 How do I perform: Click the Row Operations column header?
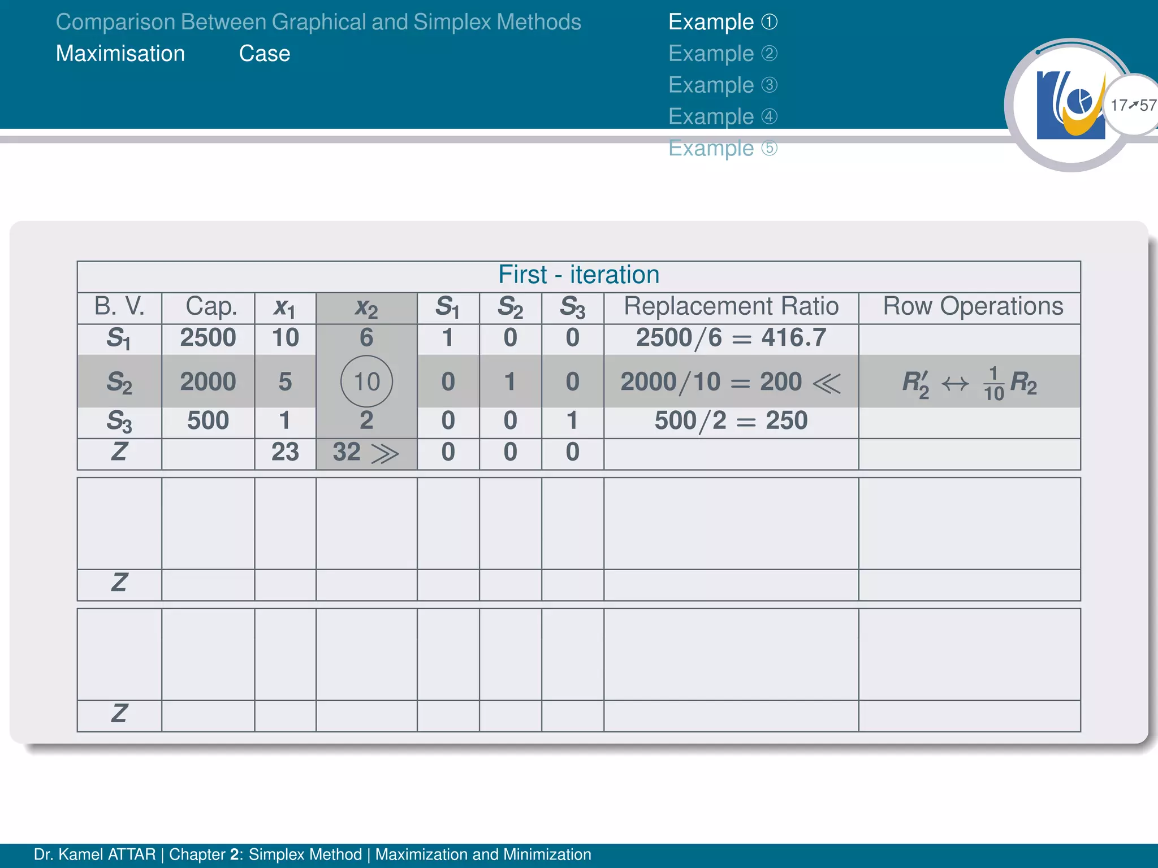(x=973, y=306)
